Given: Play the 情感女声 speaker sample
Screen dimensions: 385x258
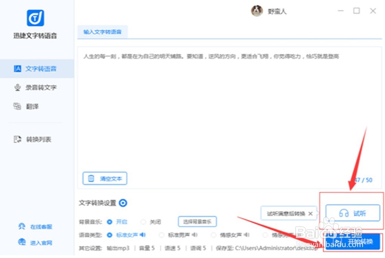Looking at the screenshot, I should pos(247,235).
